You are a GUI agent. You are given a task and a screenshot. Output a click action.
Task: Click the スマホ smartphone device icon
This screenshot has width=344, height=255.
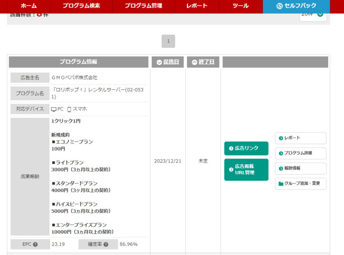click(69, 109)
